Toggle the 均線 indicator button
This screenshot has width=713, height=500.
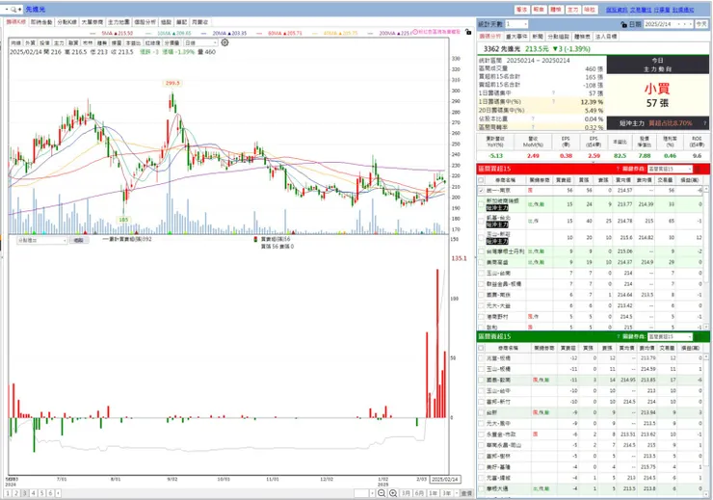click(x=16, y=42)
